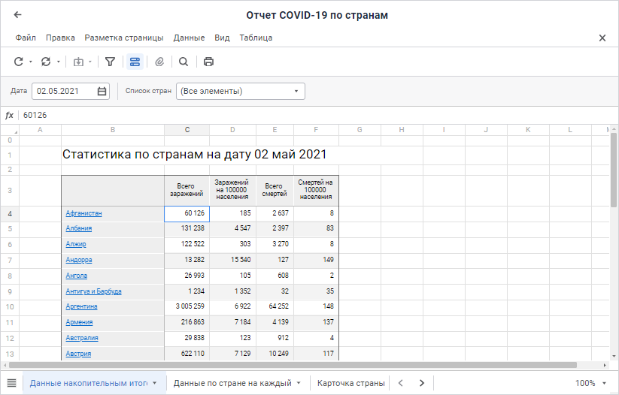Viewport: 619px width, 395px height.
Task: Open the export icon dropdown arrow
Action: click(x=90, y=62)
